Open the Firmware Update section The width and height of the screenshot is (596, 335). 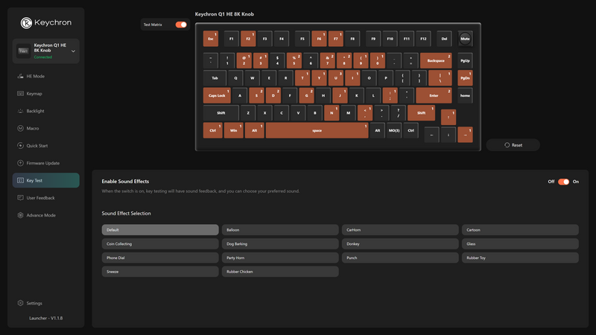pos(46,163)
